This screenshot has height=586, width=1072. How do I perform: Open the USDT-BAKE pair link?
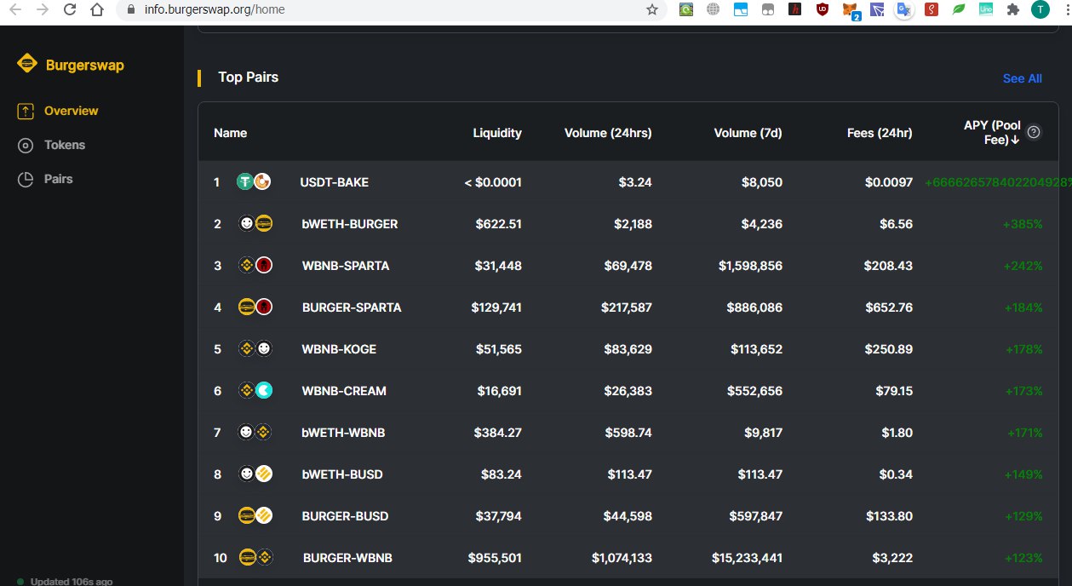(x=334, y=182)
